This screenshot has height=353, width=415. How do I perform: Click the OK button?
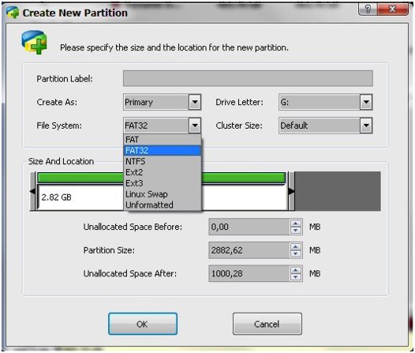143,324
